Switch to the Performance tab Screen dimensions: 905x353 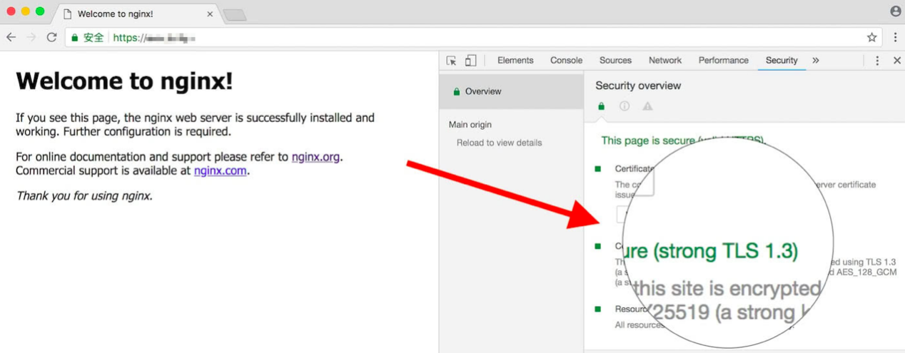pos(723,61)
